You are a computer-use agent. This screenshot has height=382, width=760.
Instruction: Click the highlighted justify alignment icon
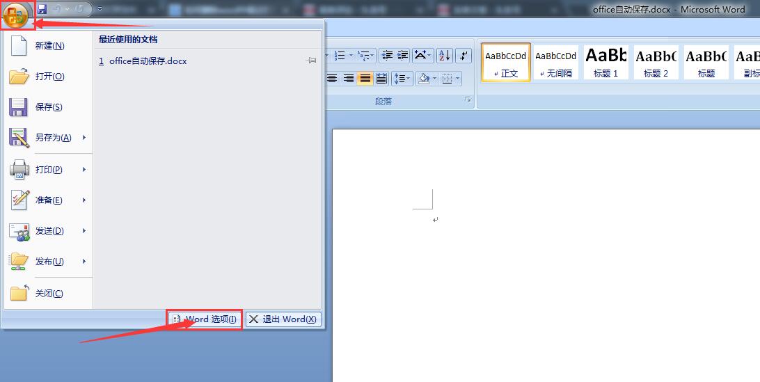pyautogui.click(x=365, y=79)
